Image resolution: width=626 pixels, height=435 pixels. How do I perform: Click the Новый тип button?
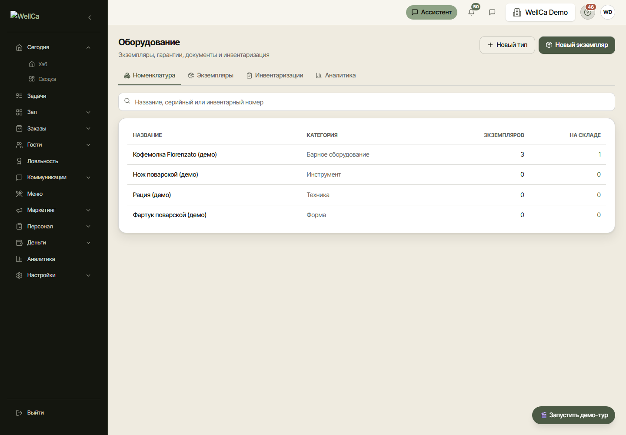[507, 45]
